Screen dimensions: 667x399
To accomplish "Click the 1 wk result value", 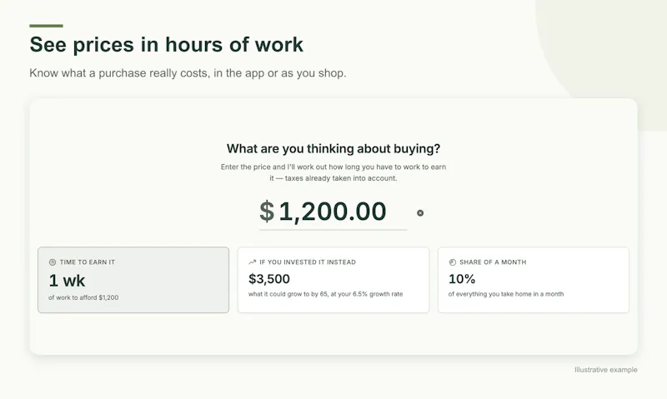I will pyautogui.click(x=67, y=281).
